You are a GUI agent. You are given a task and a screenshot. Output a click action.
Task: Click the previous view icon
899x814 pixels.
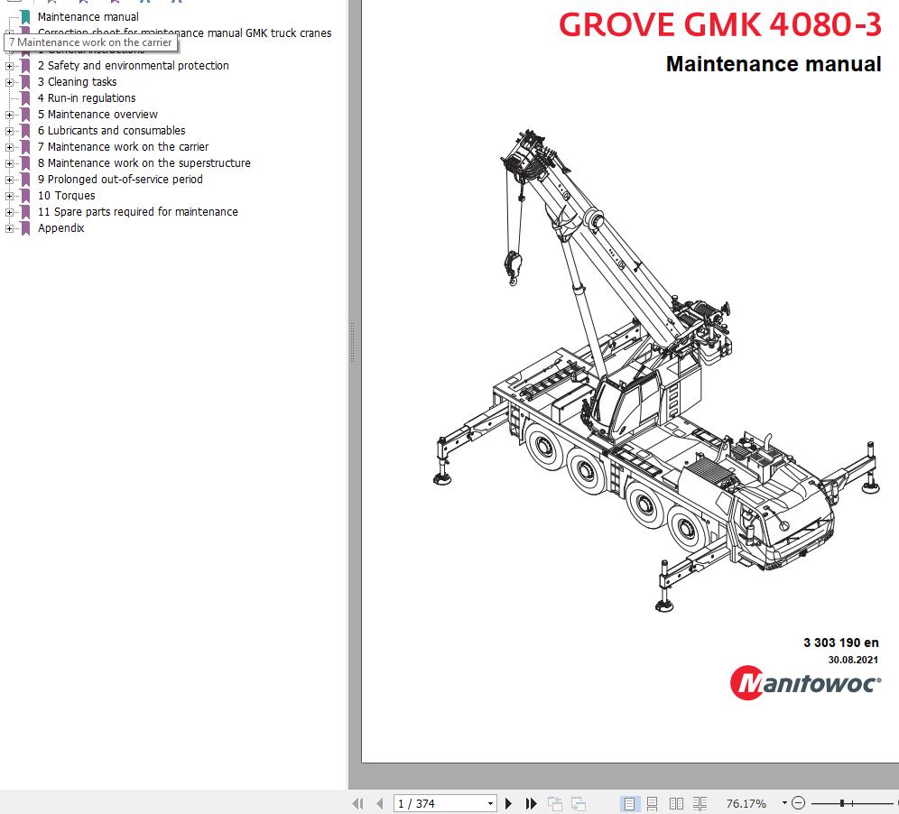[554, 804]
